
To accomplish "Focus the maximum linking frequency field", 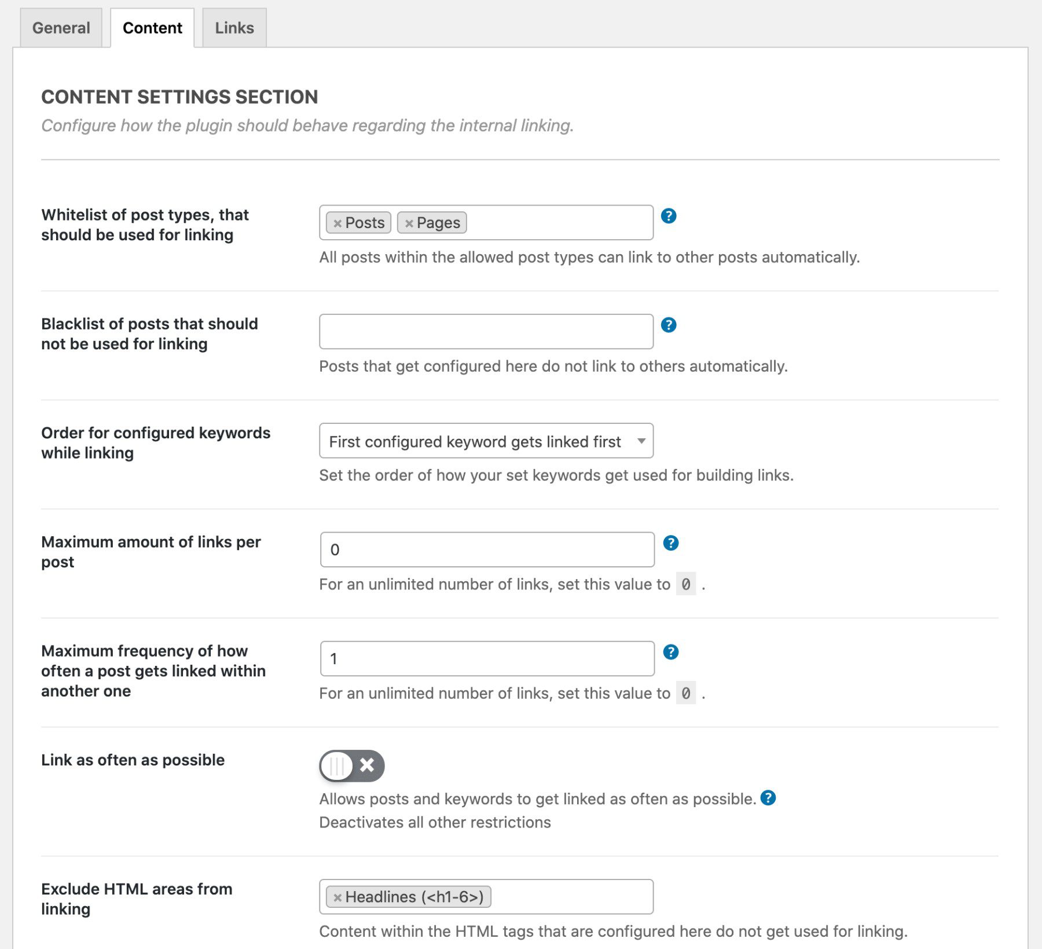I will coord(486,658).
